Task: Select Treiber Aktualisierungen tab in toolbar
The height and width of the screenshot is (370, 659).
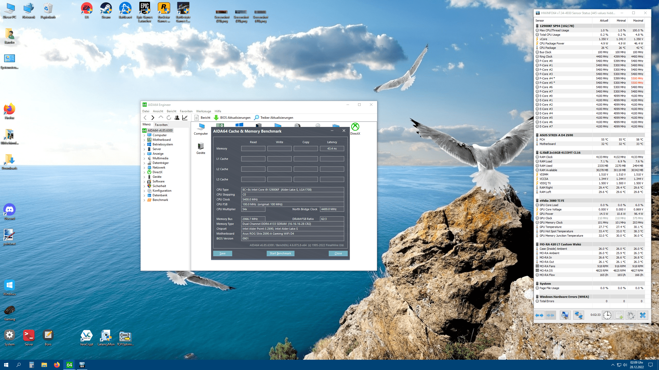Action: coord(274,117)
